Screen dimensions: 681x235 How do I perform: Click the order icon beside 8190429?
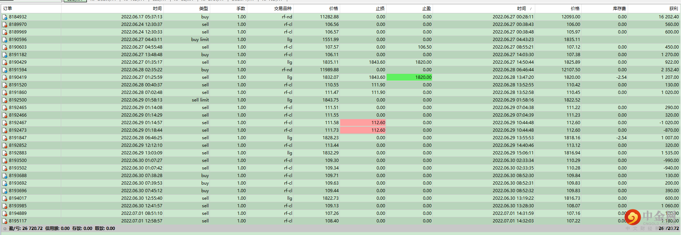[x=5, y=62]
